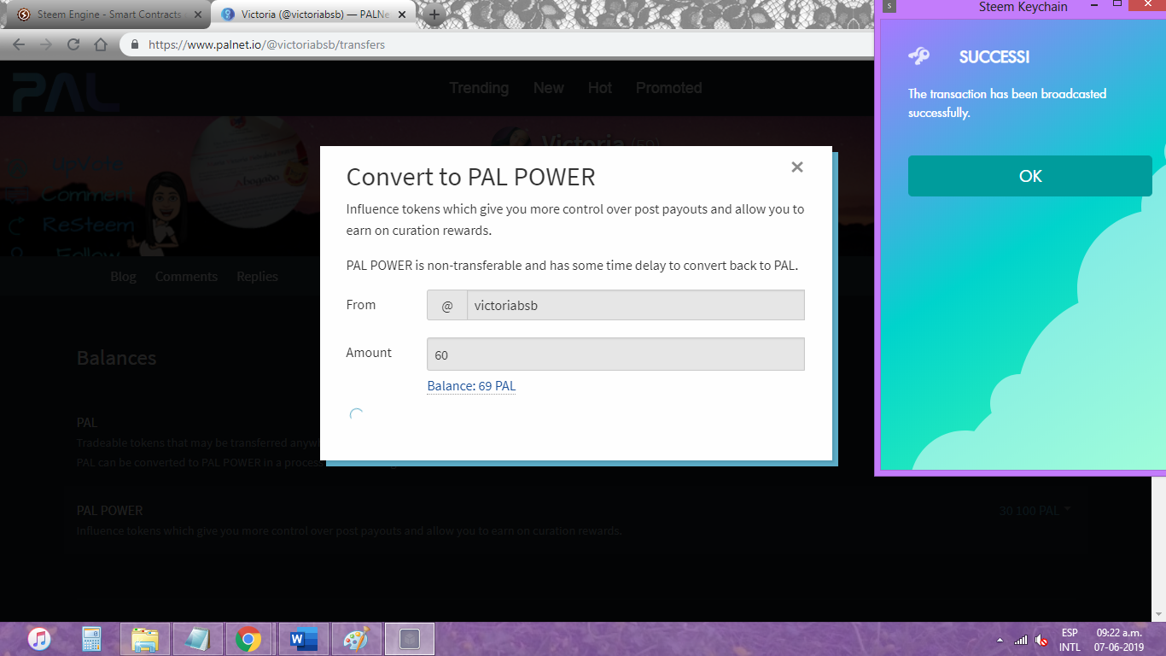The width and height of the screenshot is (1166, 656).
Task: Click the SUCCESS! heading in Keychain
Action: [x=994, y=57]
